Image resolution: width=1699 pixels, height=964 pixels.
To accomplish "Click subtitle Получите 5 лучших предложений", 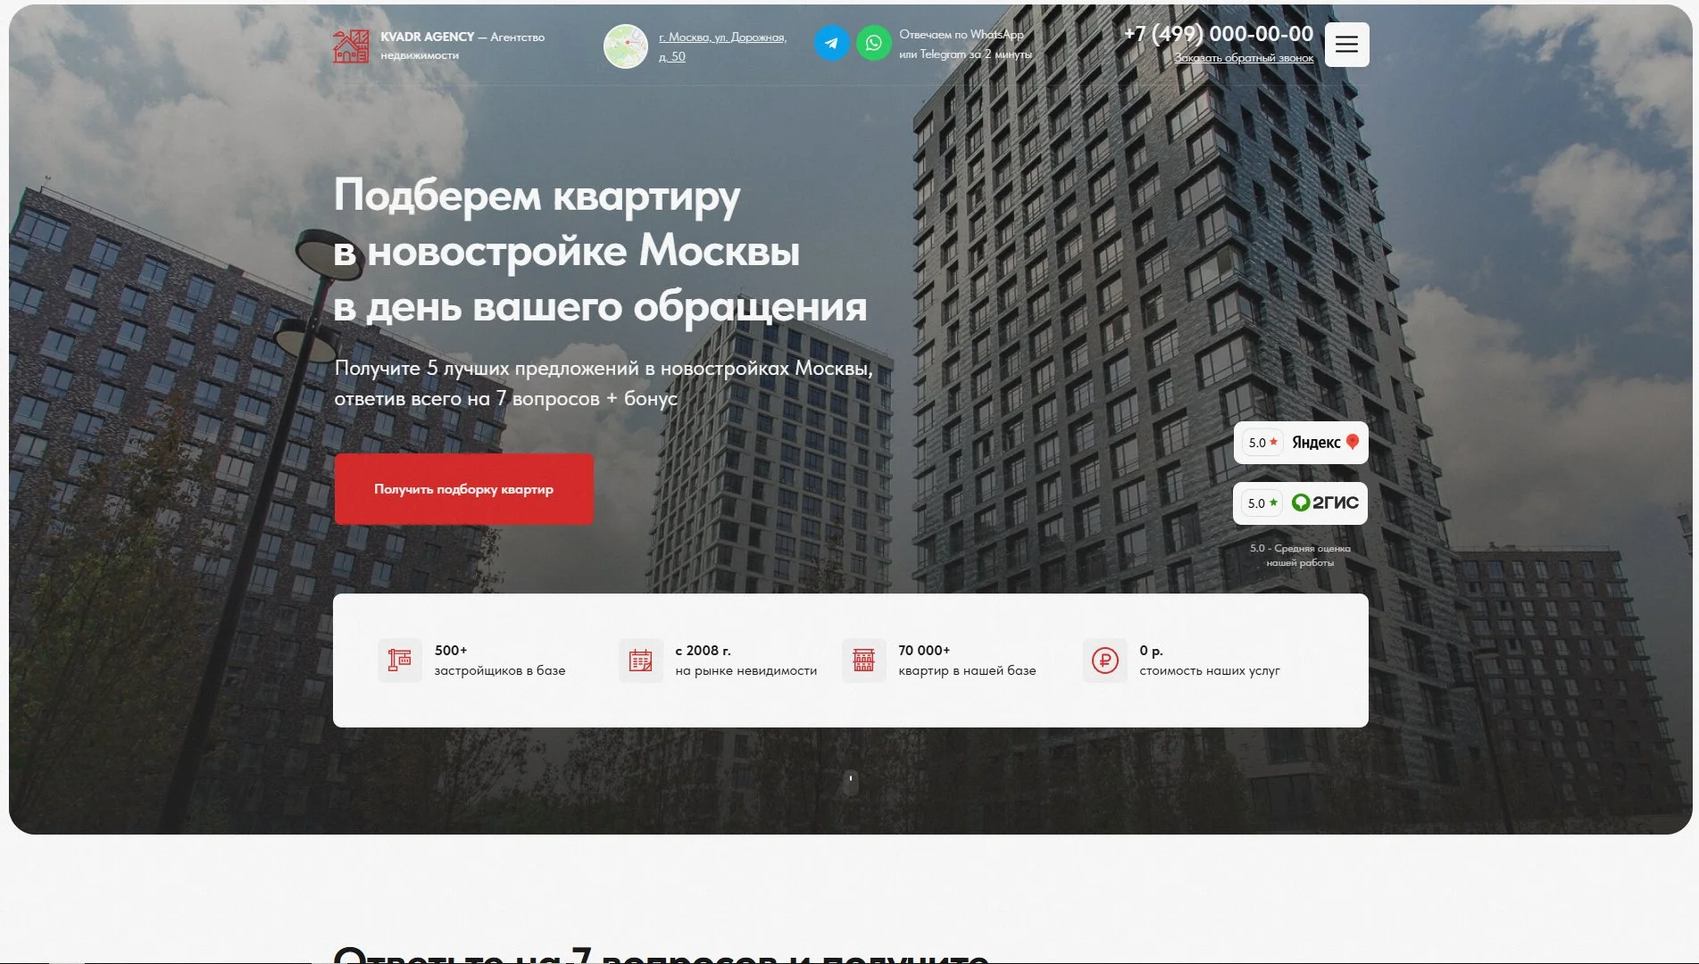I will 604,383.
